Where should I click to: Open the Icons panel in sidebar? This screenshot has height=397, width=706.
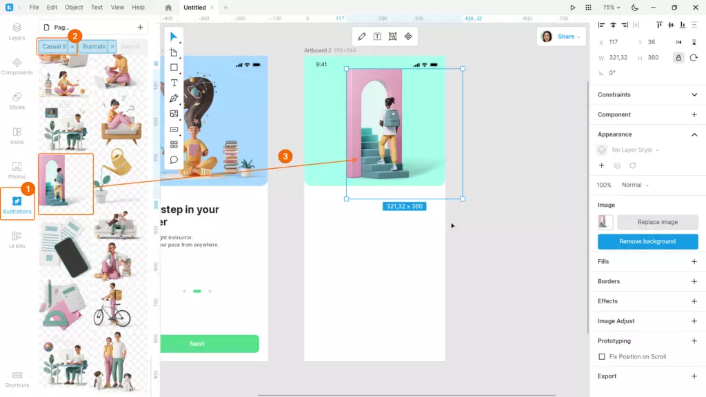(x=17, y=136)
